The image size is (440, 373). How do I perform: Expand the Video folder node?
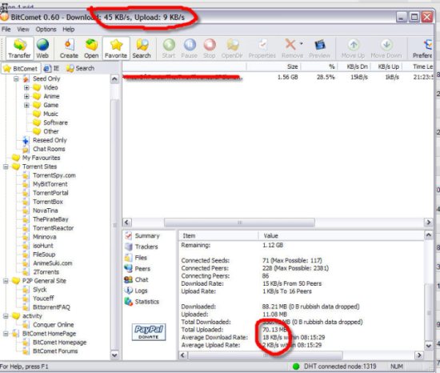[26, 87]
